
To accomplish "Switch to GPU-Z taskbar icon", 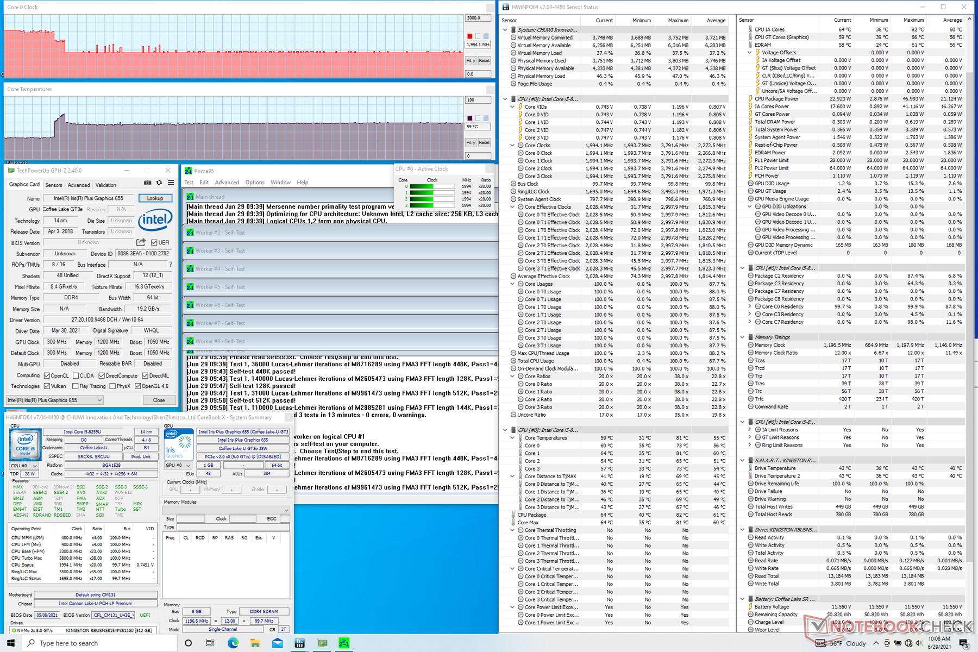I will pos(322,643).
